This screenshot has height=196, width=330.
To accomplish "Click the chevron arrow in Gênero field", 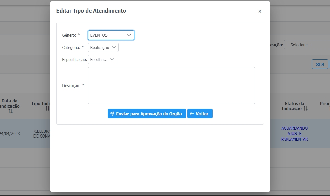I will point(129,35).
